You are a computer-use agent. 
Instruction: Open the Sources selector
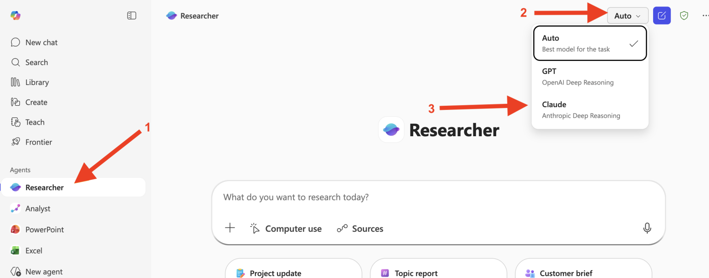[x=360, y=229]
